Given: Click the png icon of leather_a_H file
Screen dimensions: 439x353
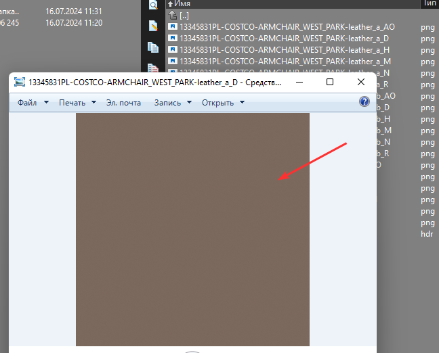Looking at the screenshot, I should click(173, 49).
